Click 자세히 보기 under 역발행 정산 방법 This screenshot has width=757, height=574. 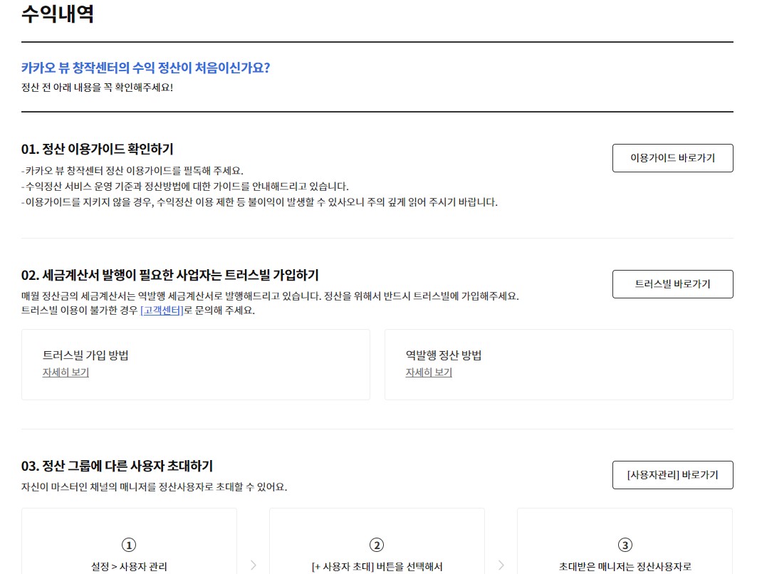(429, 372)
